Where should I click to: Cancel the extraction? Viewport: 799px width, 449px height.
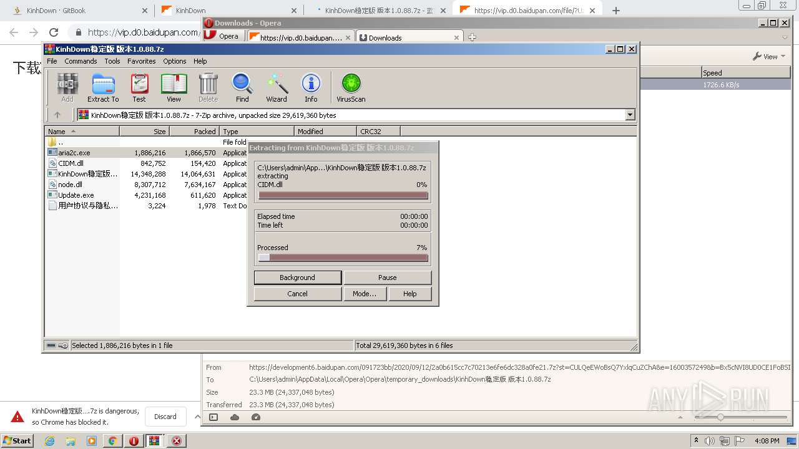298,294
